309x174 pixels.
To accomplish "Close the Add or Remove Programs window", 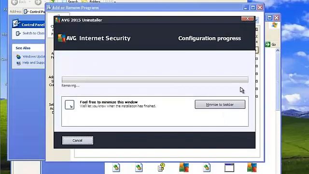I will click(x=260, y=8).
